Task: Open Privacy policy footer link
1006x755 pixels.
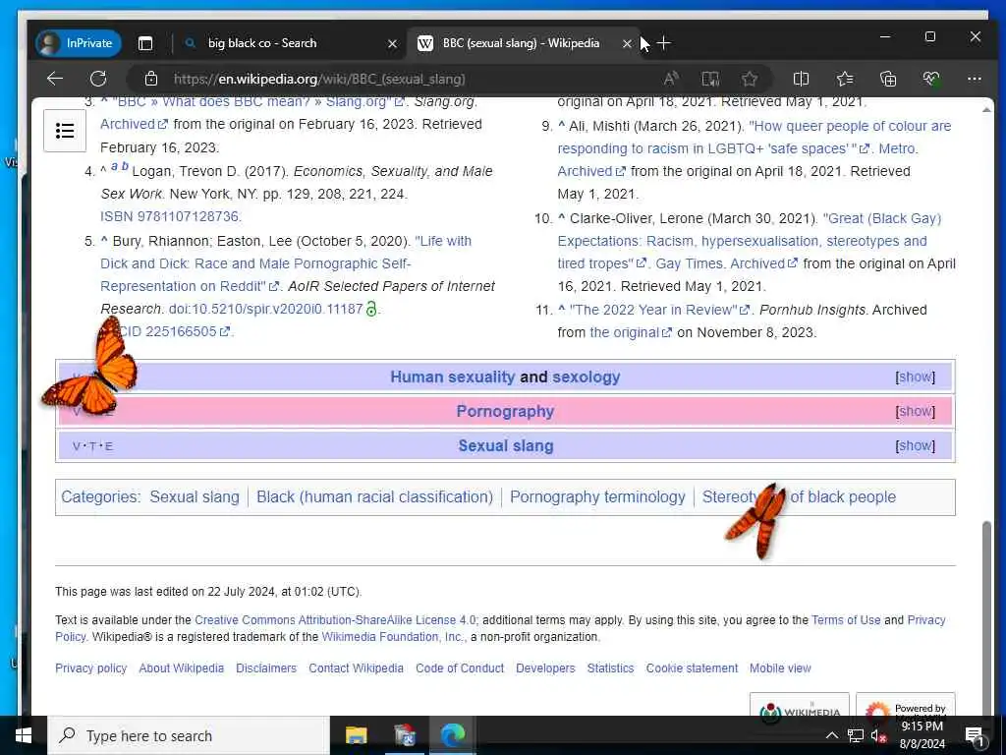Action: [x=91, y=668]
